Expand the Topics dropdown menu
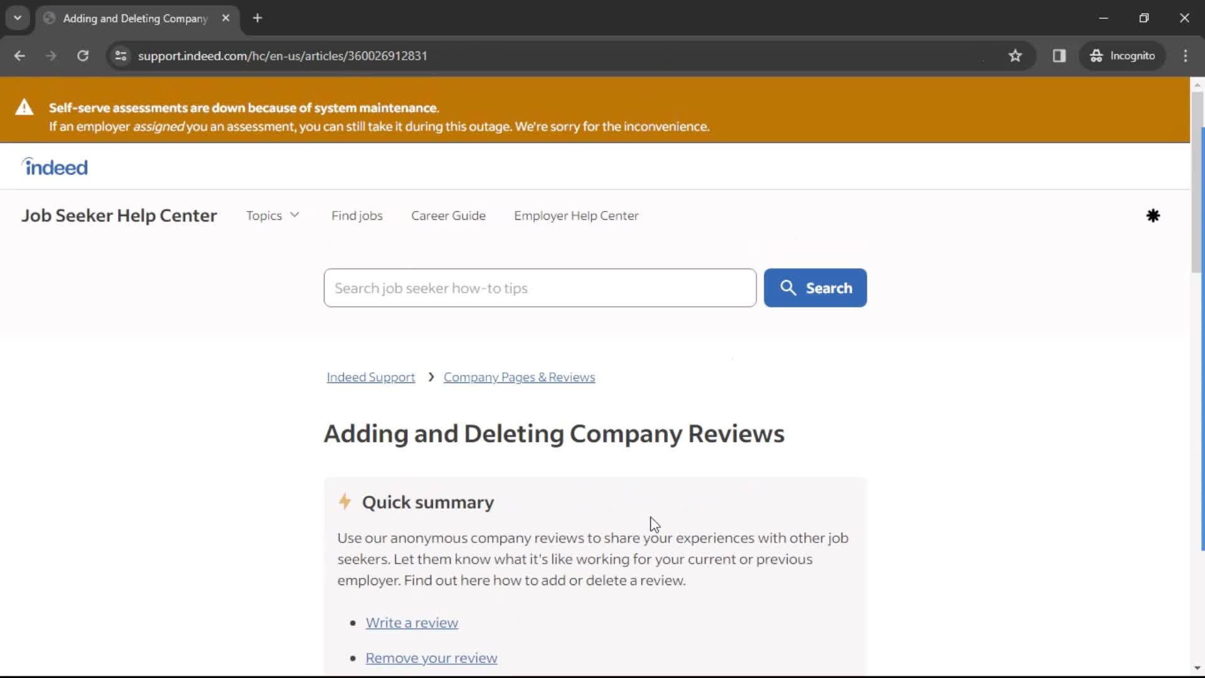 272,215
